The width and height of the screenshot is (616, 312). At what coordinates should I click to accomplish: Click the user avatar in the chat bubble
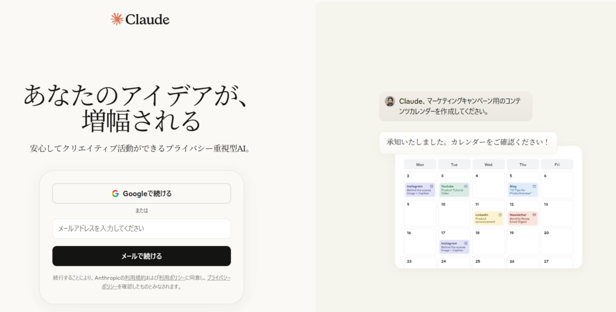pyautogui.click(x=390, y=101)
